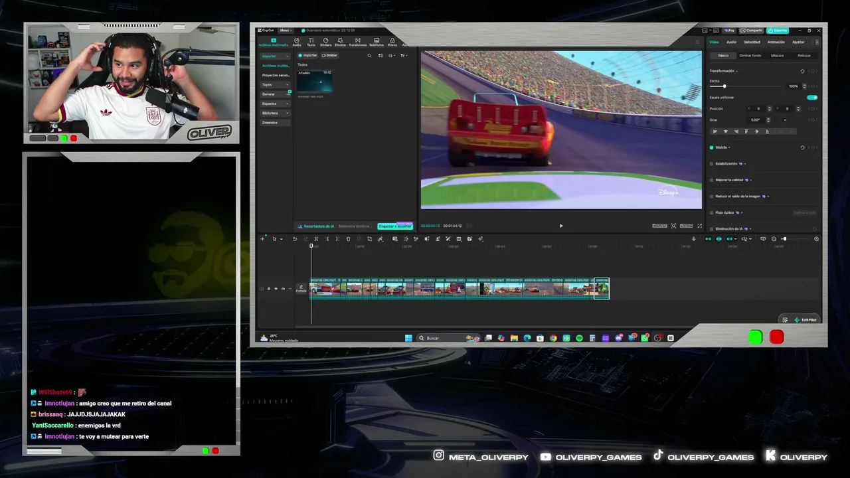Image resolution: width=850 pixels, height=478 pixels.
Task: Toggle fullscreen preview
Action: 699,226
